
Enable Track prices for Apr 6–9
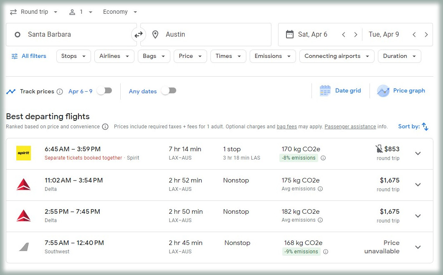(104, 91)
